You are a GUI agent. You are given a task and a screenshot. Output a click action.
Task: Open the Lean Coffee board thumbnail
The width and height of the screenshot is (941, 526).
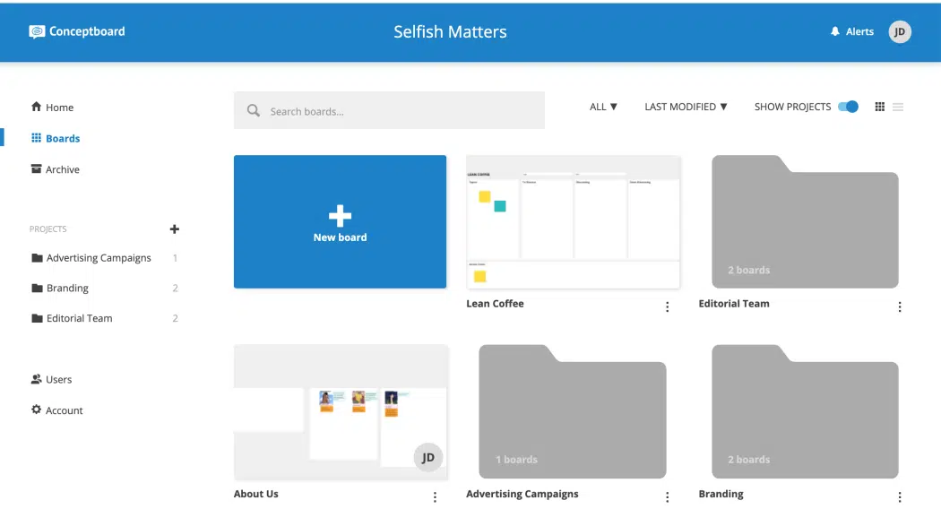point(573,222)
